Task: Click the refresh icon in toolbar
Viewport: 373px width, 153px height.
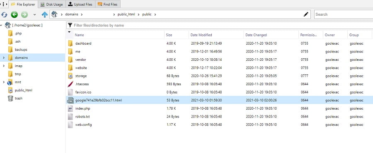Action: tap(4, 15)
